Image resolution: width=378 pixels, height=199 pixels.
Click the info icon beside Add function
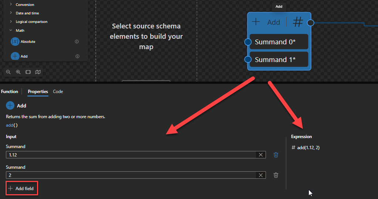pyautogui.click(x=77, y=56)
